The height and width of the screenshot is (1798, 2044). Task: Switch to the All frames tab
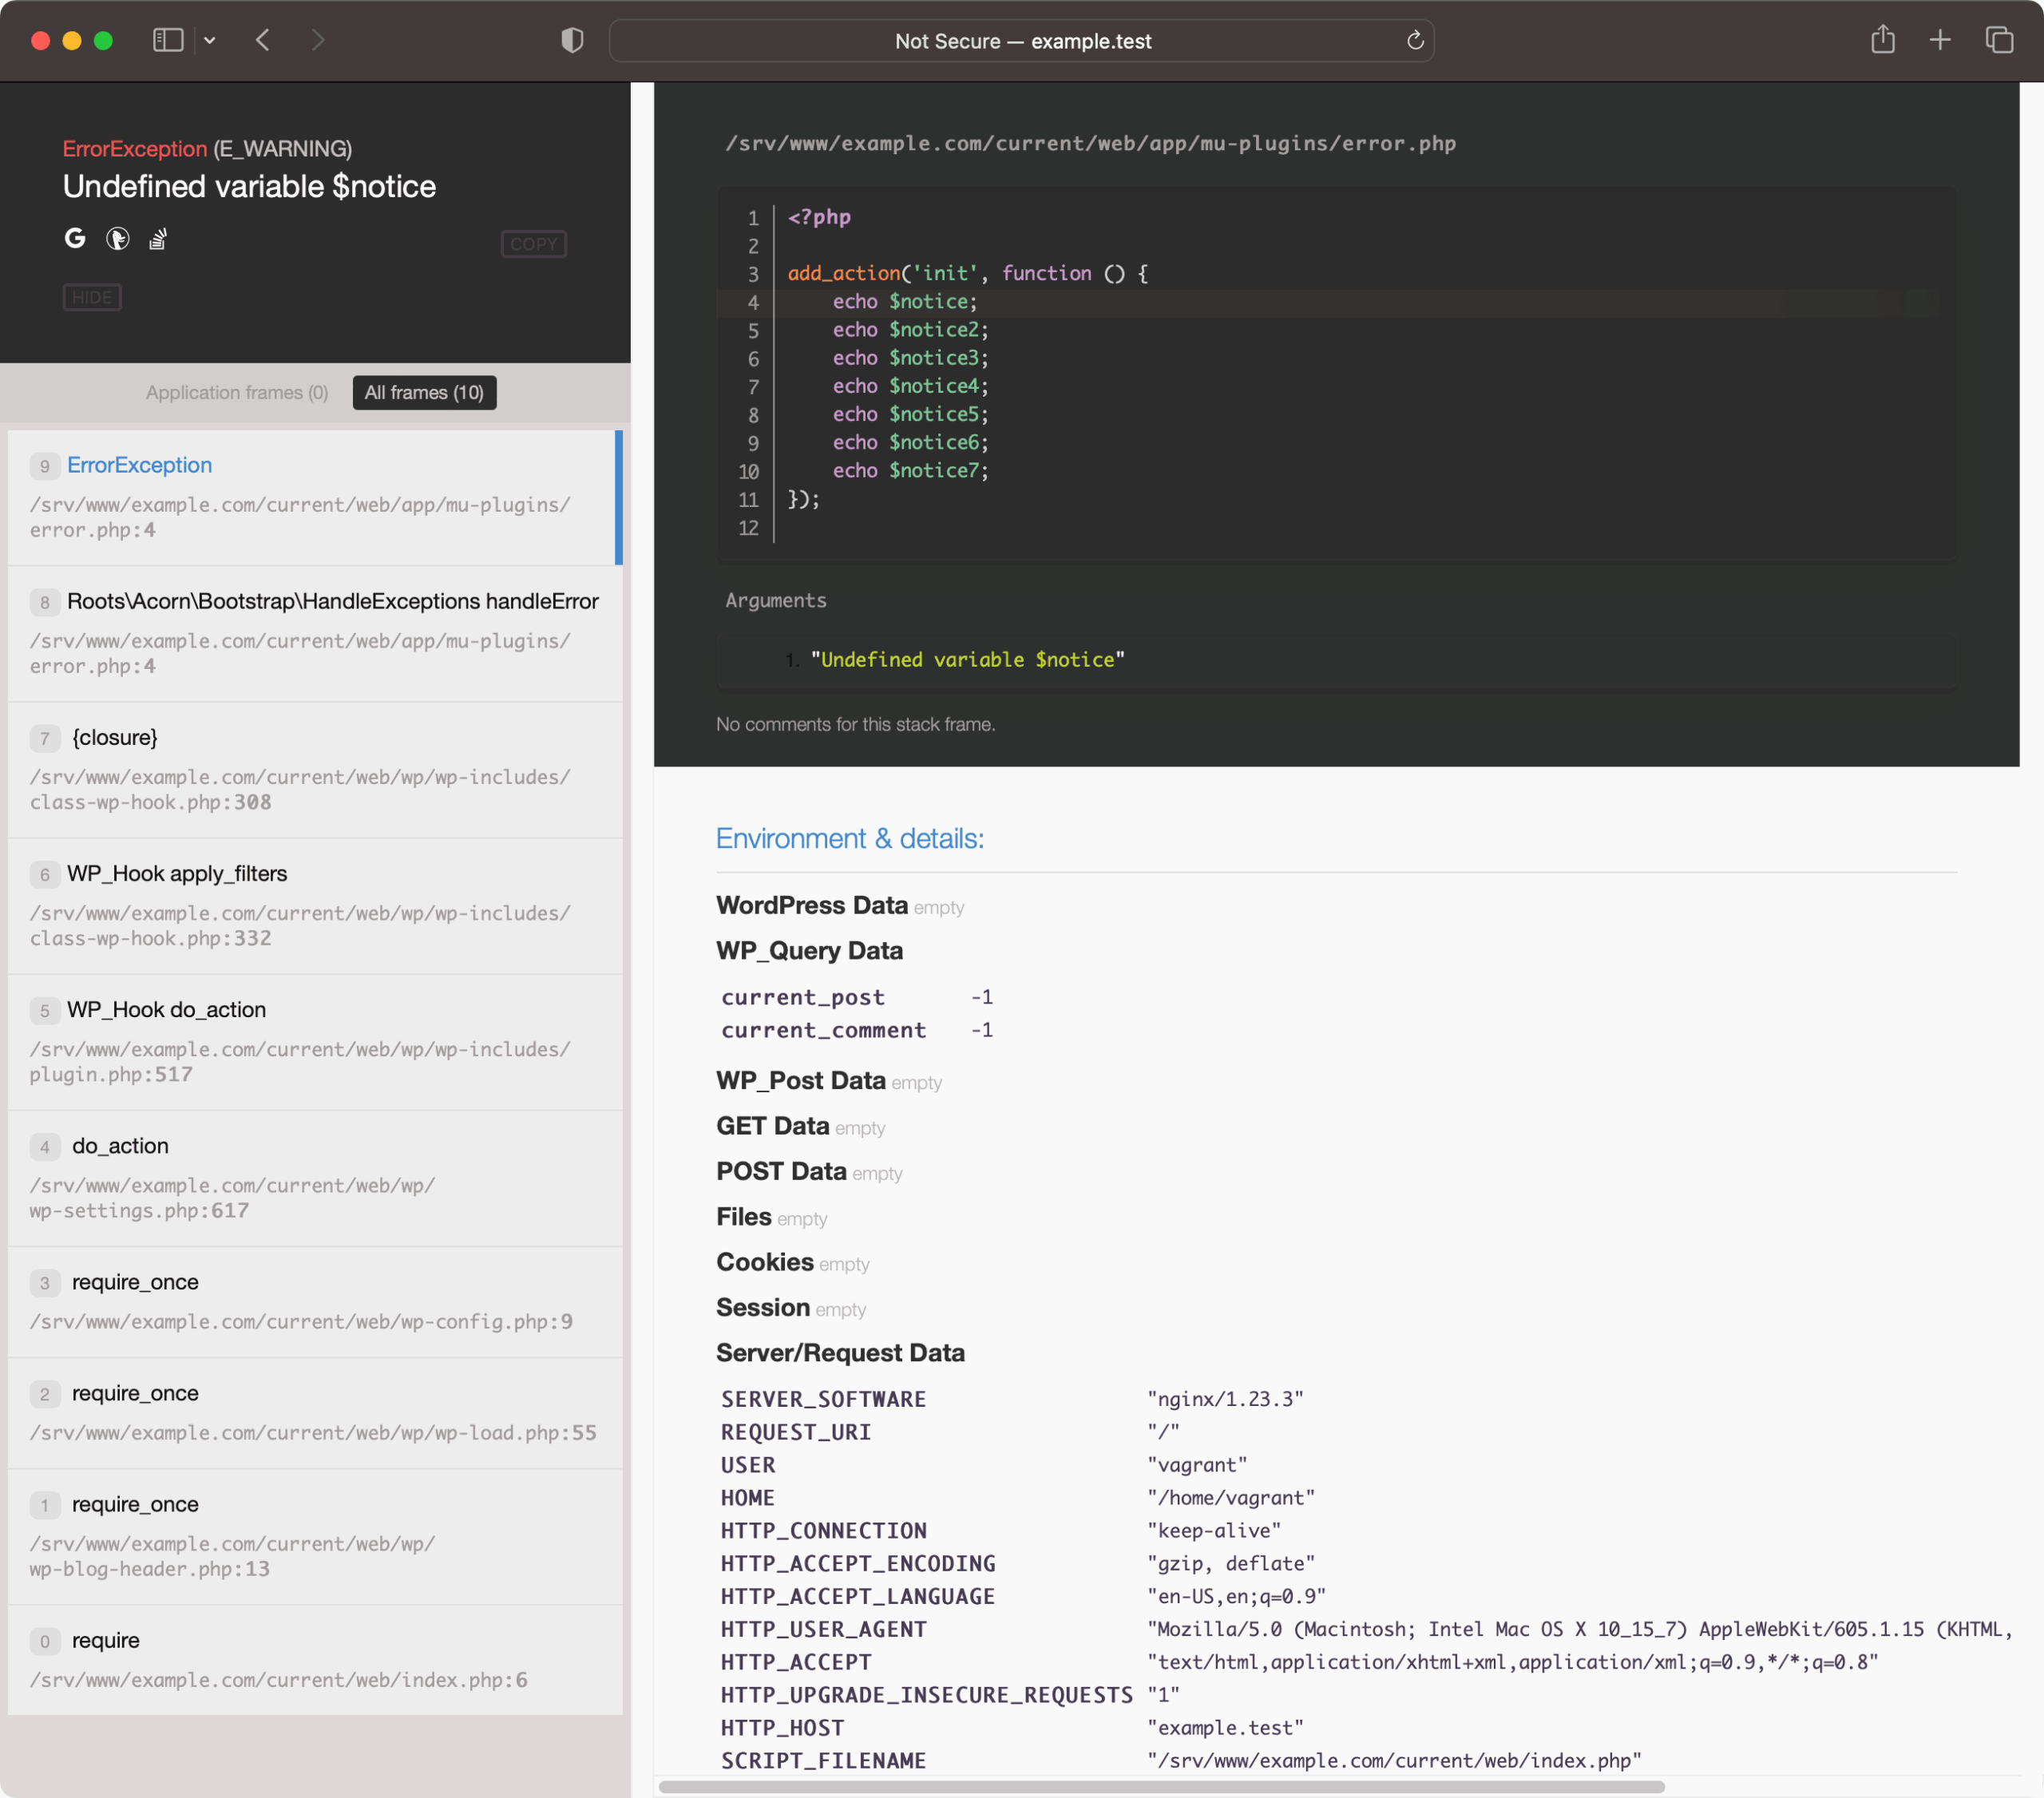click(424, 392)
